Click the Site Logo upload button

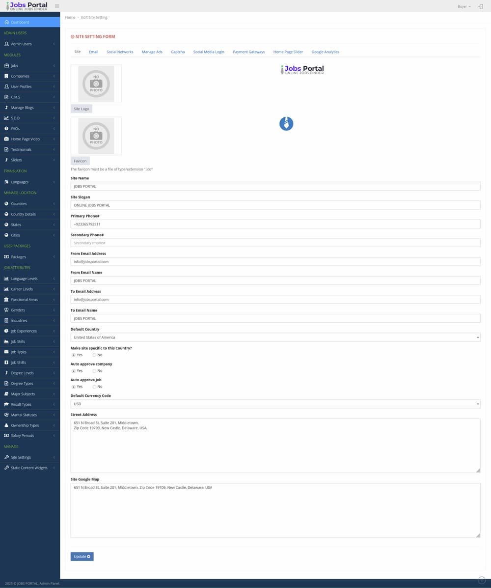click(x=82, y=109)
